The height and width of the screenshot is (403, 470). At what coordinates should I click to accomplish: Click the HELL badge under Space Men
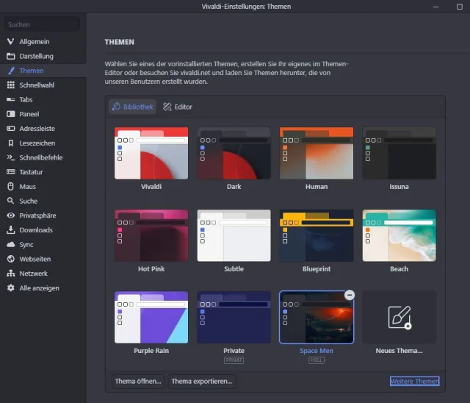[317, 360]
